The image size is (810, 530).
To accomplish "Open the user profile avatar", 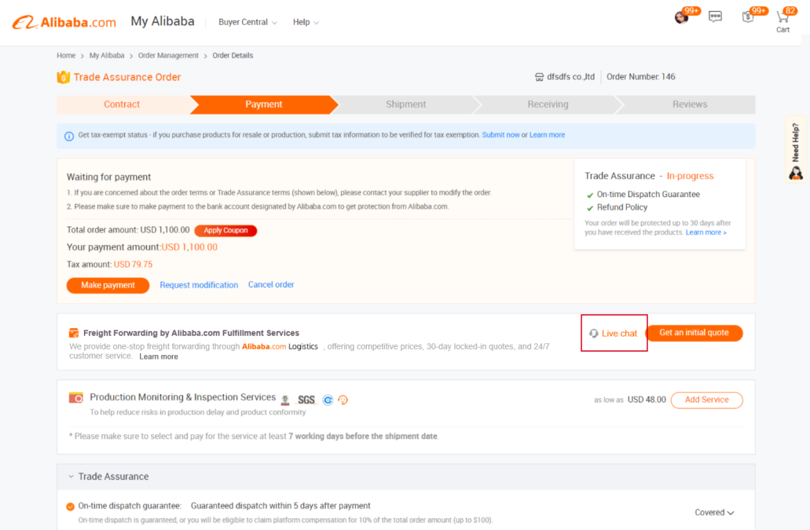I will pyautogui.click(x=681, y=17).
